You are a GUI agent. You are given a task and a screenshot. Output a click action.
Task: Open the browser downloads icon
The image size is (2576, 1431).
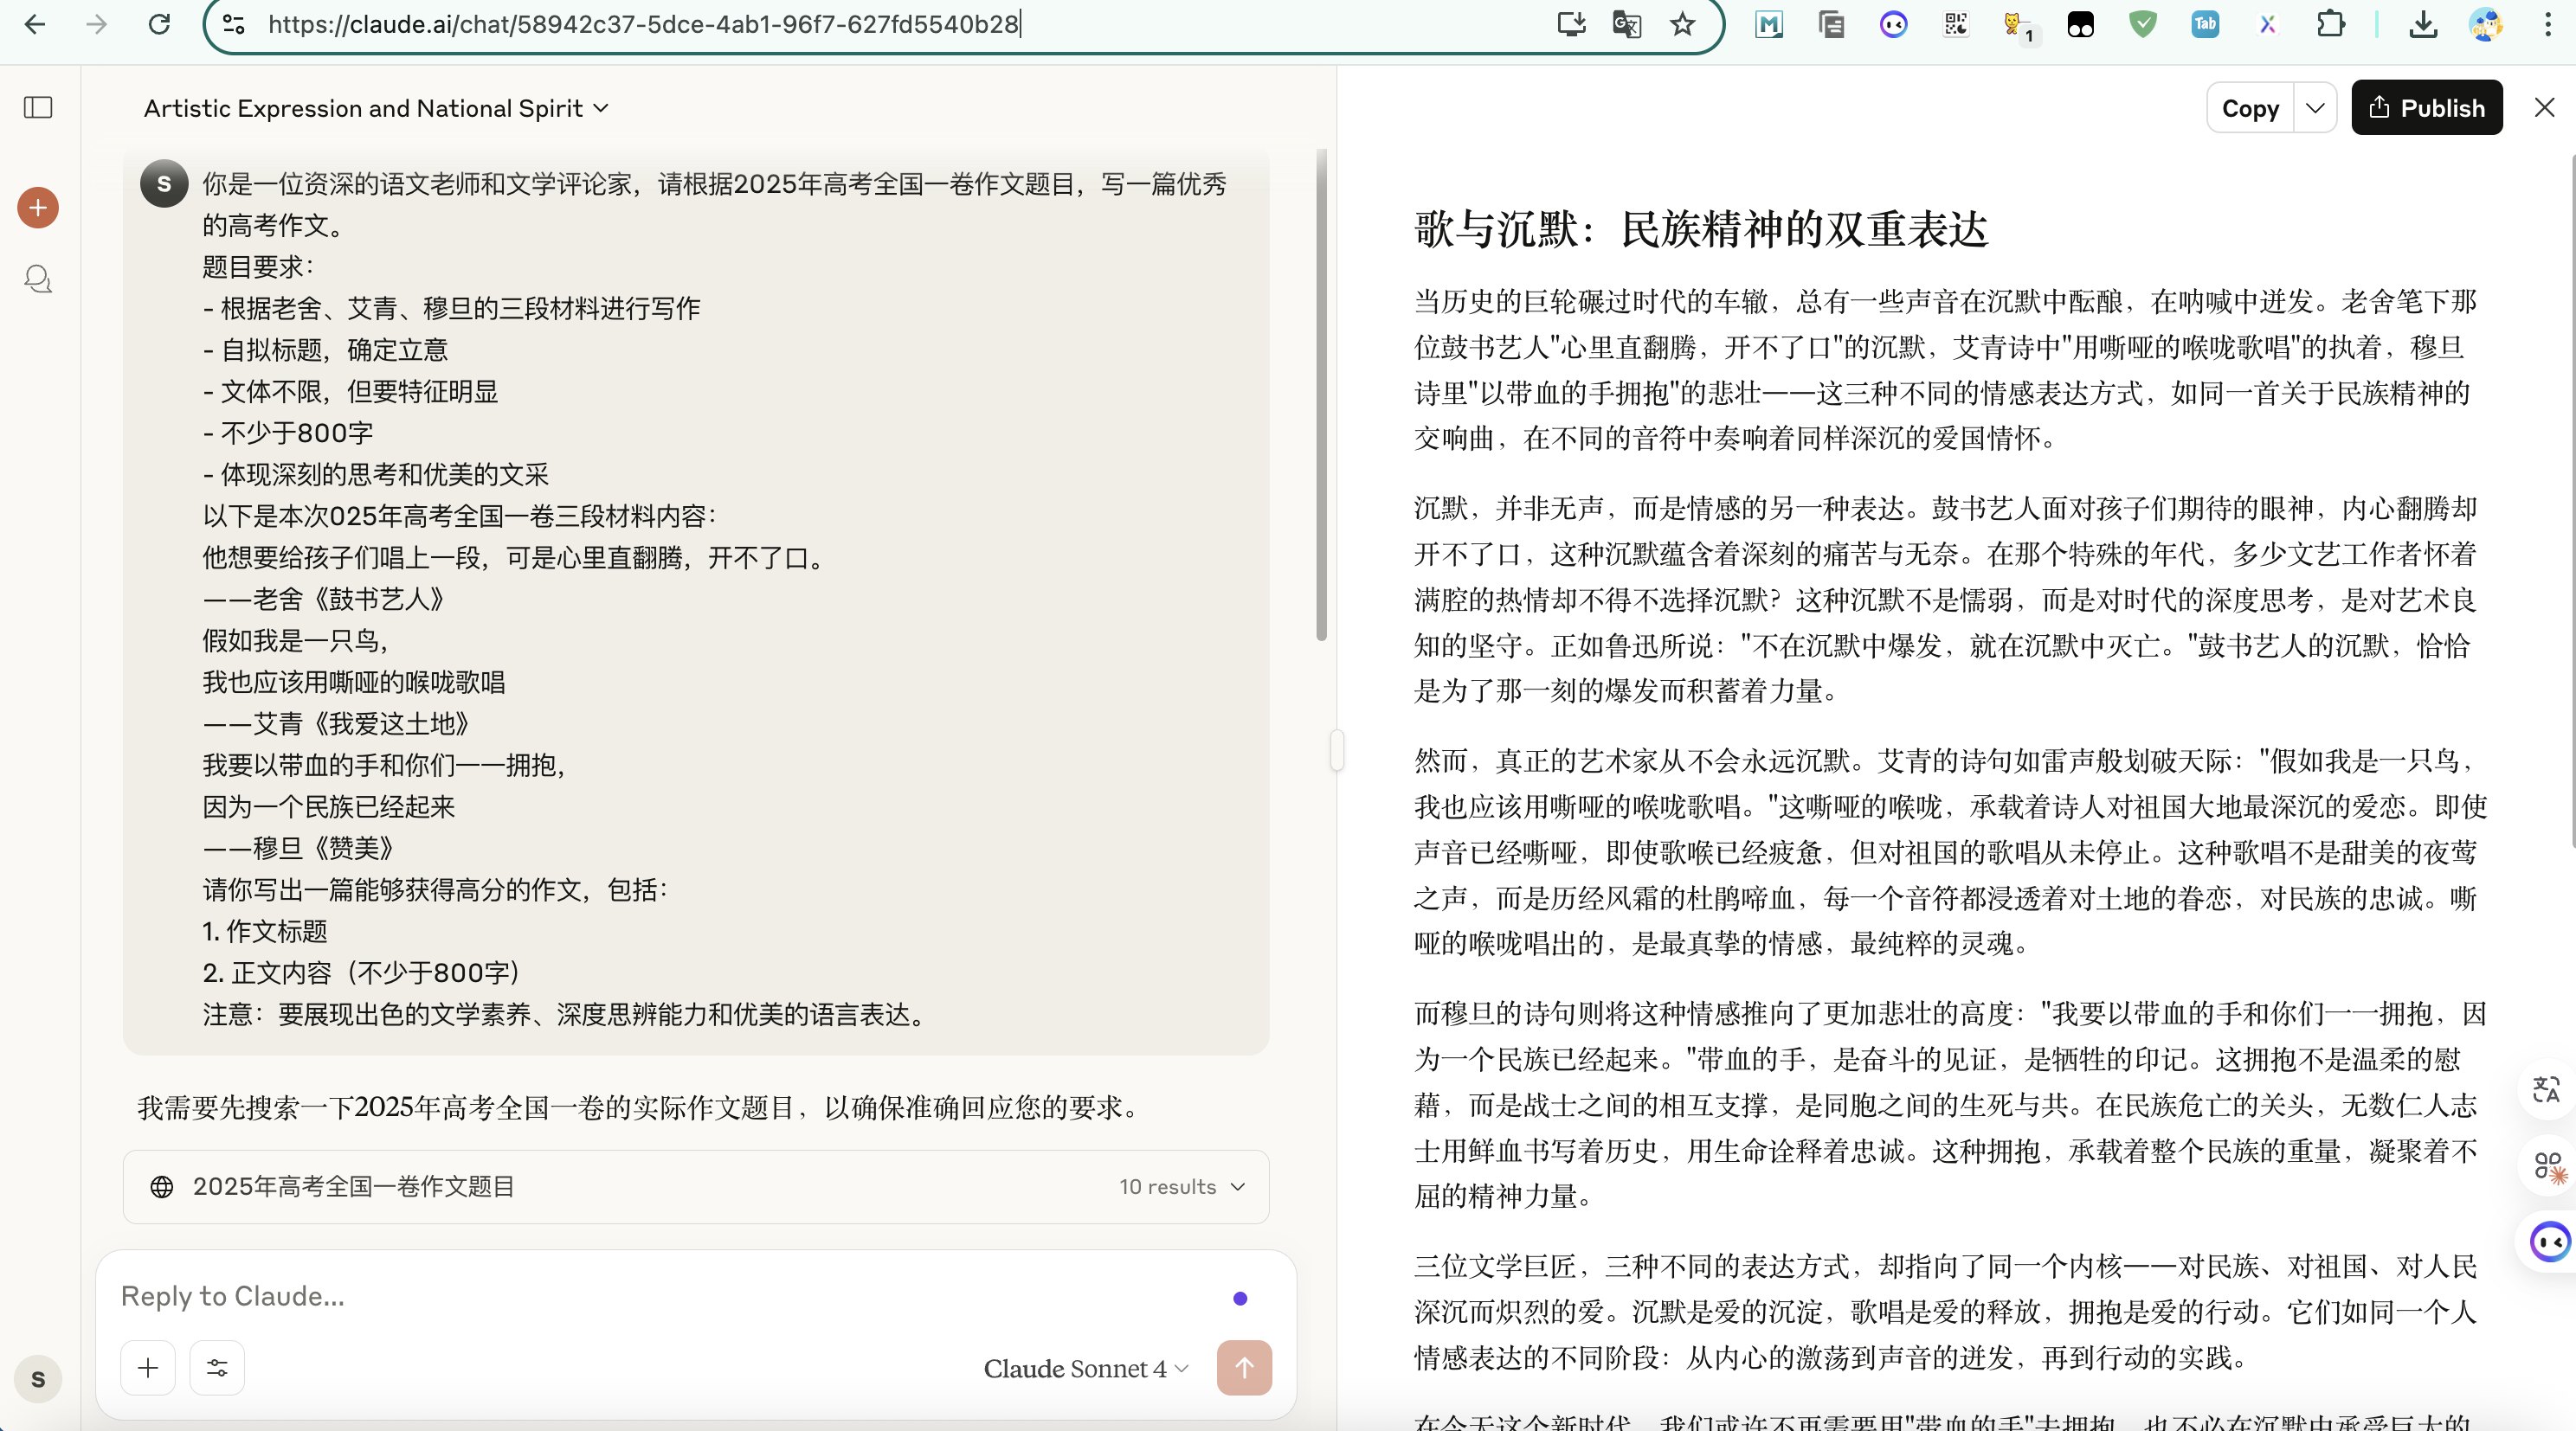click(2423, 24)
